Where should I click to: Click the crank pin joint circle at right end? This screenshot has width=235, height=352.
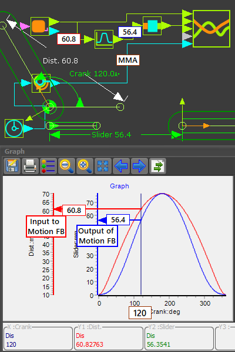point(120,107)
